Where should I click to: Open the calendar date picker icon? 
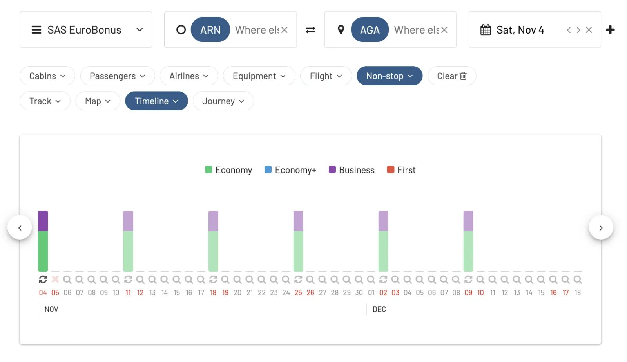[486, 30]
